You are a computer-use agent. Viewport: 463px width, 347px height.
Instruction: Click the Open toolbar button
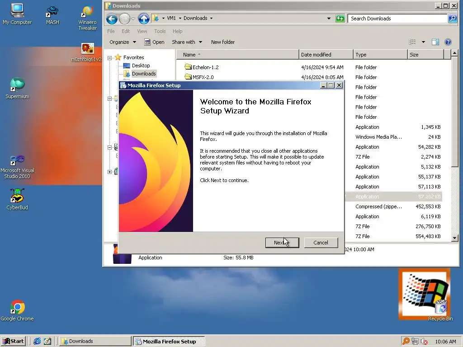pos(154,42)
